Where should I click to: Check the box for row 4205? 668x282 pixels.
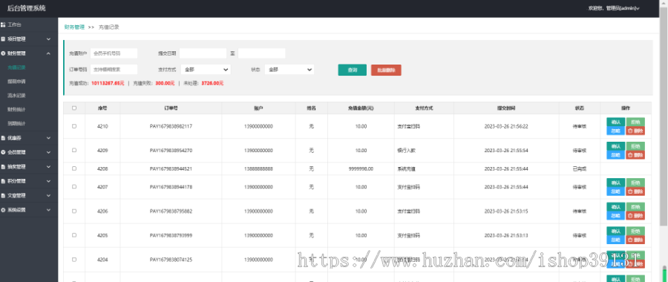tap(74, 235)
